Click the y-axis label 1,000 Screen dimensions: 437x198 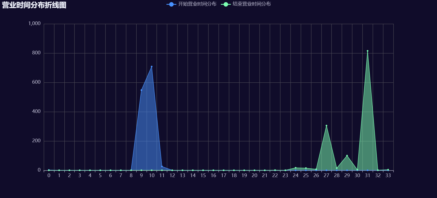tap(34, 23)
